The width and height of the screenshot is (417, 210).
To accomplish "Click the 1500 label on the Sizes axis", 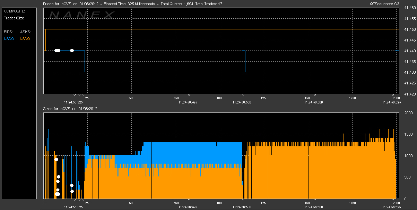I will coord(409,134).
